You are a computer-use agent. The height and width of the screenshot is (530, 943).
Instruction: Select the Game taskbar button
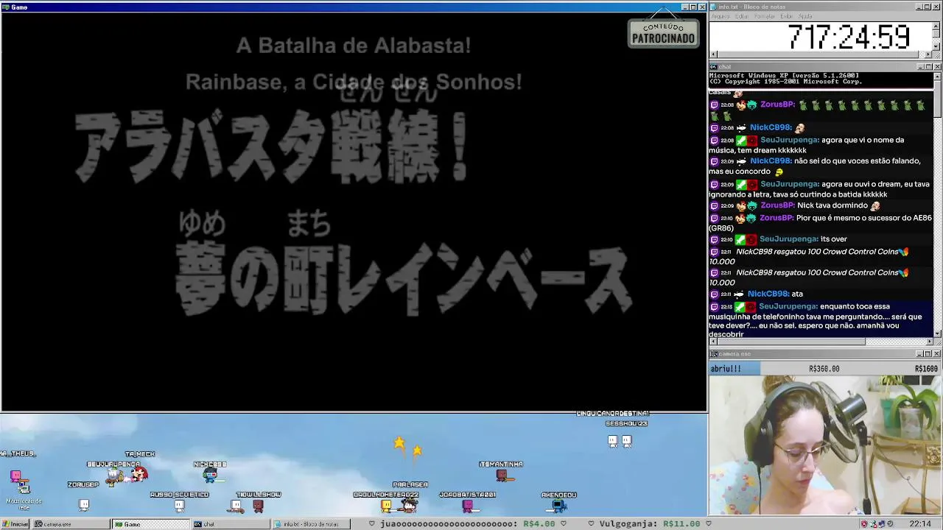151,524
